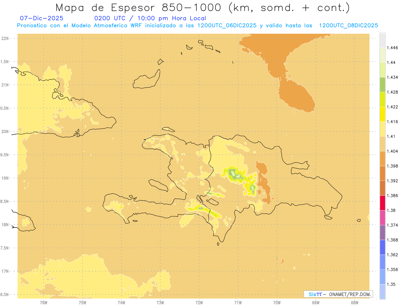Click the colorbar value 1.35
Viewport: 398px width, 307px height.
tap(391, 284)
